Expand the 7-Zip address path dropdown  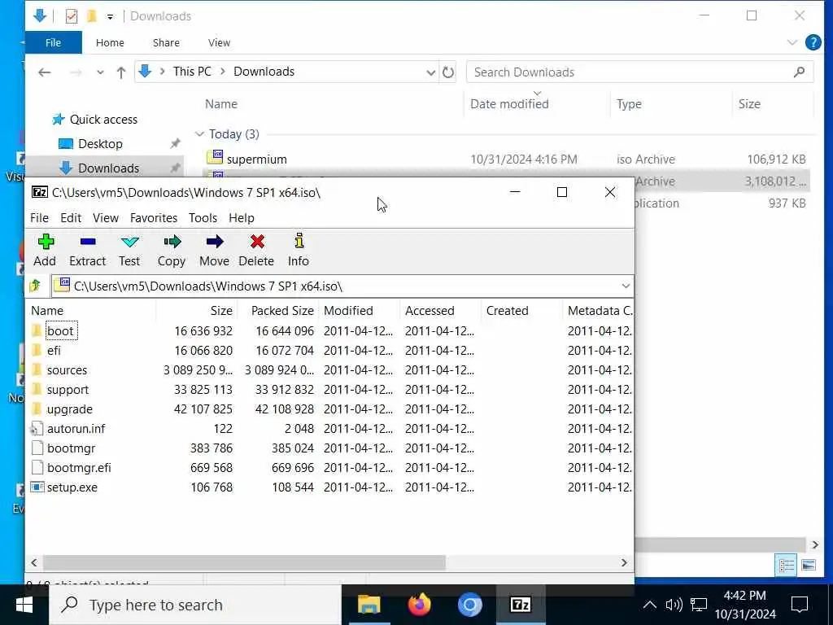tap(626, 286)
